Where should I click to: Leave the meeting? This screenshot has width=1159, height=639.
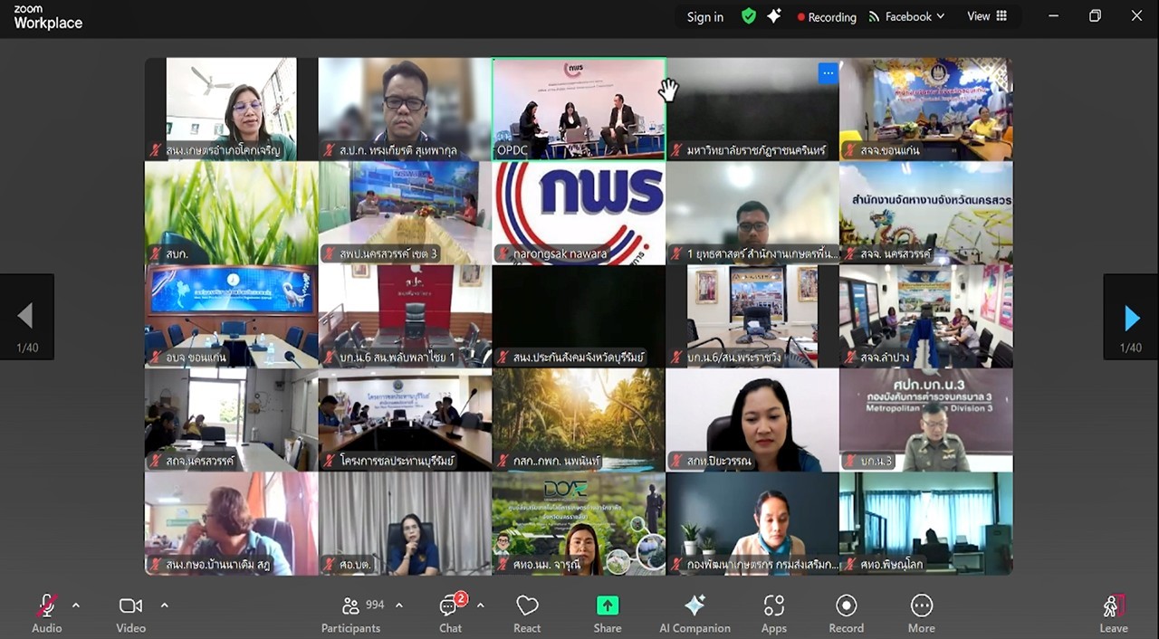pos(1114,615)
